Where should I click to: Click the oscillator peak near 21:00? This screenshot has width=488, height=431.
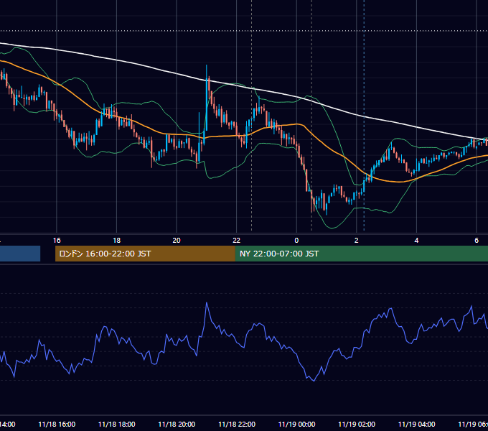coord(207,302)
